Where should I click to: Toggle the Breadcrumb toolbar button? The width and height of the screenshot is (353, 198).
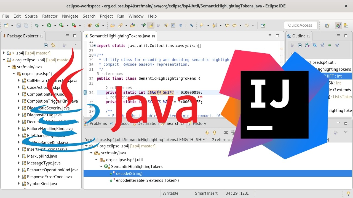pyautogui.click(x=143, y=25)
